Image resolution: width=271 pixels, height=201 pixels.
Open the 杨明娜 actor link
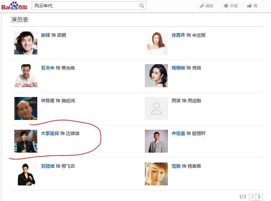pos(178,68)
